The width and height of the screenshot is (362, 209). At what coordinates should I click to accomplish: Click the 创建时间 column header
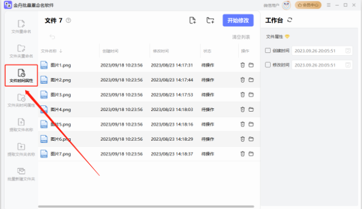[110, 51]
